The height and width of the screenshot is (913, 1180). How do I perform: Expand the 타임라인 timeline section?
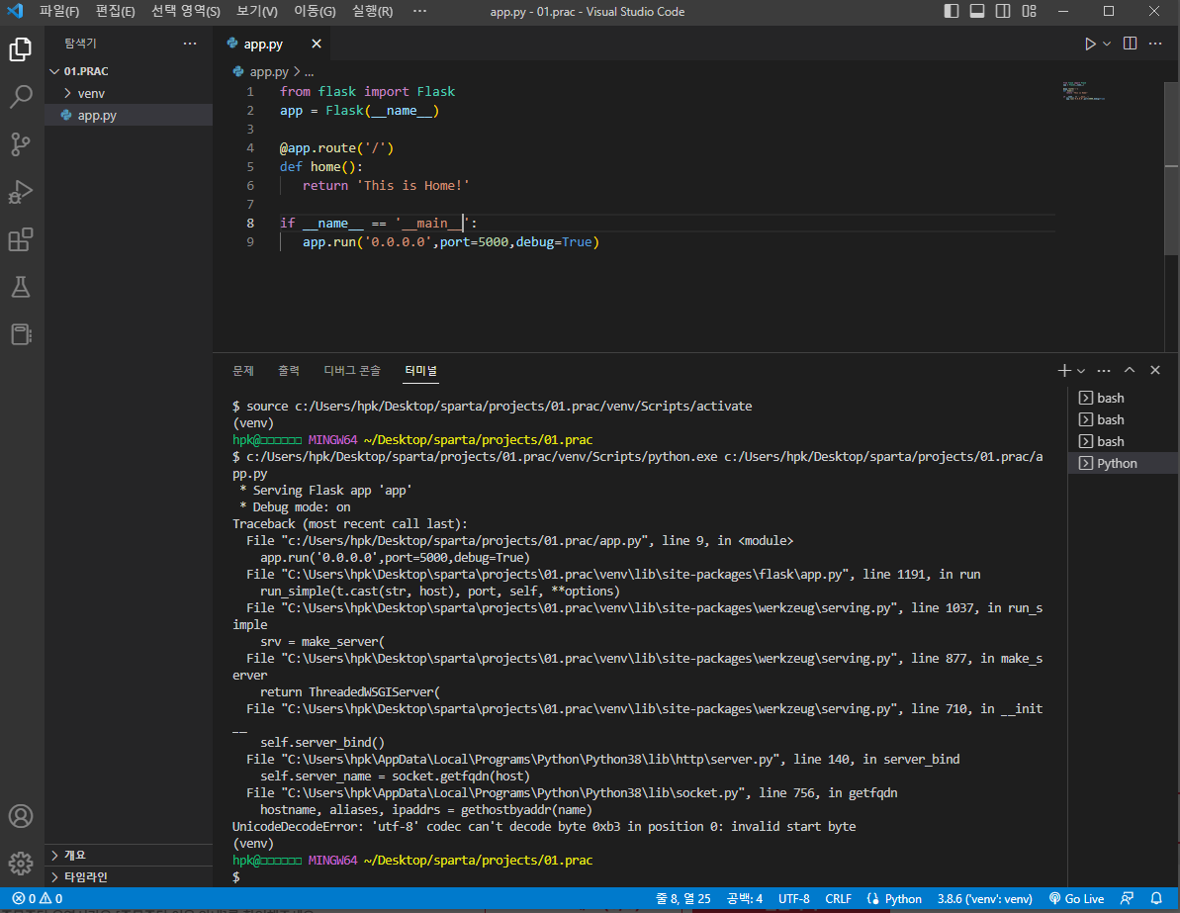(129, 876)
